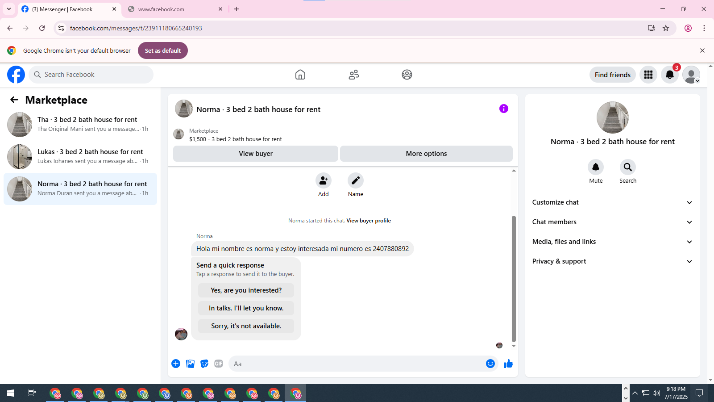Click the Find friends button
The width and height of the screenshot is (714, 402).
point(613,75)
